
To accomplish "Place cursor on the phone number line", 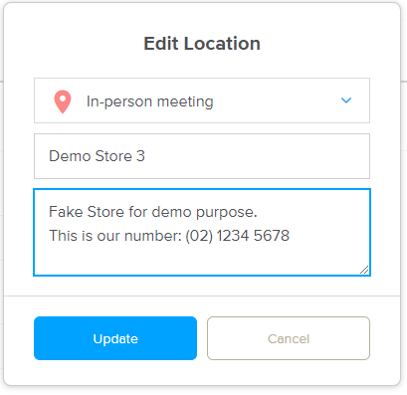I will point(169,236).
